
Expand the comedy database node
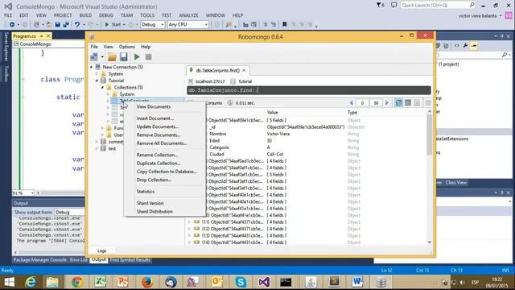tap(97, 142)
